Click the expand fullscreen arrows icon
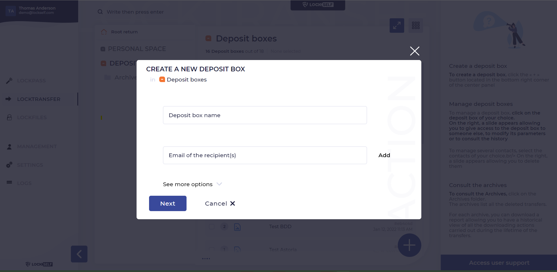This screenshot has height=272, width=557. (x=397, y=26)
